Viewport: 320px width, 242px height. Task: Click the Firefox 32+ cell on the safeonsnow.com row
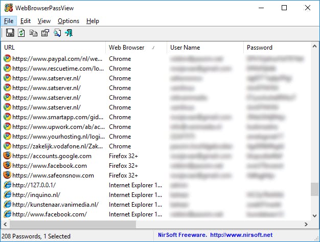pos(124,175)
